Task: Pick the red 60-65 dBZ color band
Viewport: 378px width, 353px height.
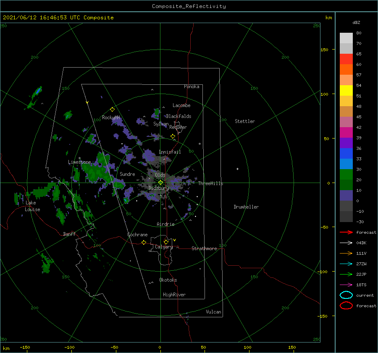Action: (x=346, y=59)
